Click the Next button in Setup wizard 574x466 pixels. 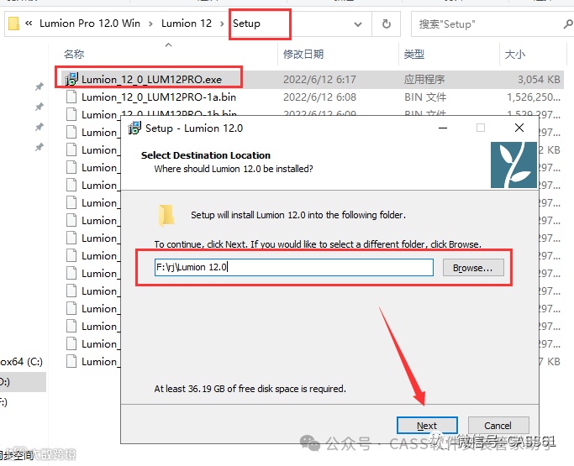click(x=427, y=426)
